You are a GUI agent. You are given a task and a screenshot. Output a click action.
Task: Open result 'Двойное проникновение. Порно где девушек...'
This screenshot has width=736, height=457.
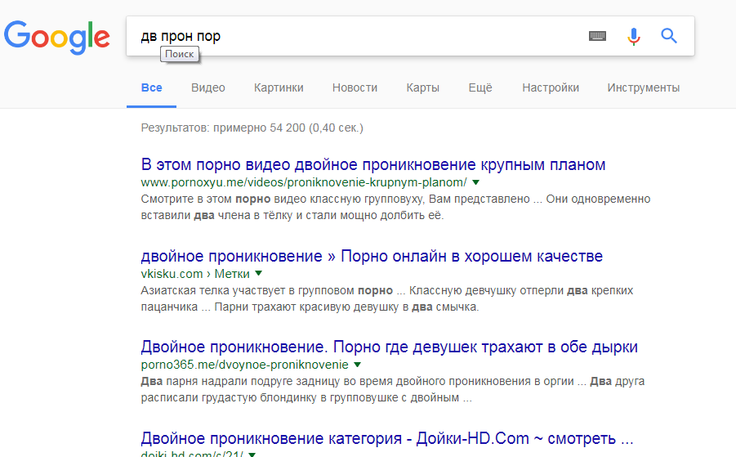(x=389, y=347)
